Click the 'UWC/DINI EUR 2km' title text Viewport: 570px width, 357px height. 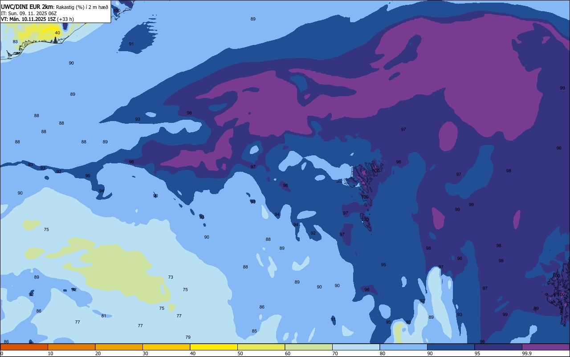[27, 7]
